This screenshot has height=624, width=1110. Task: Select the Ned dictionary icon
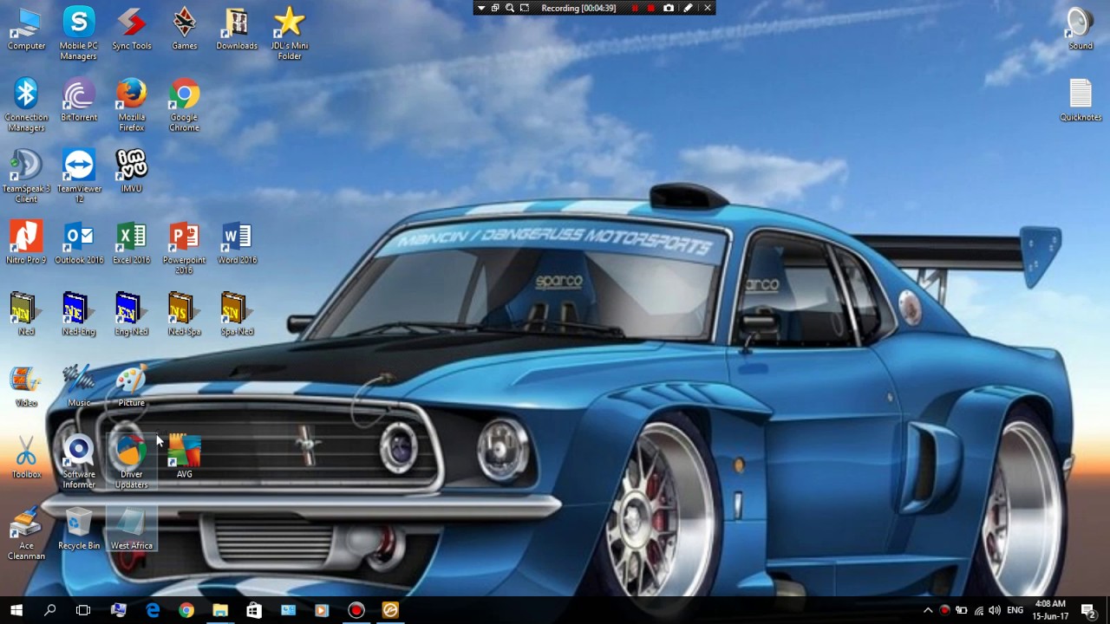click(x=26, y=314)
